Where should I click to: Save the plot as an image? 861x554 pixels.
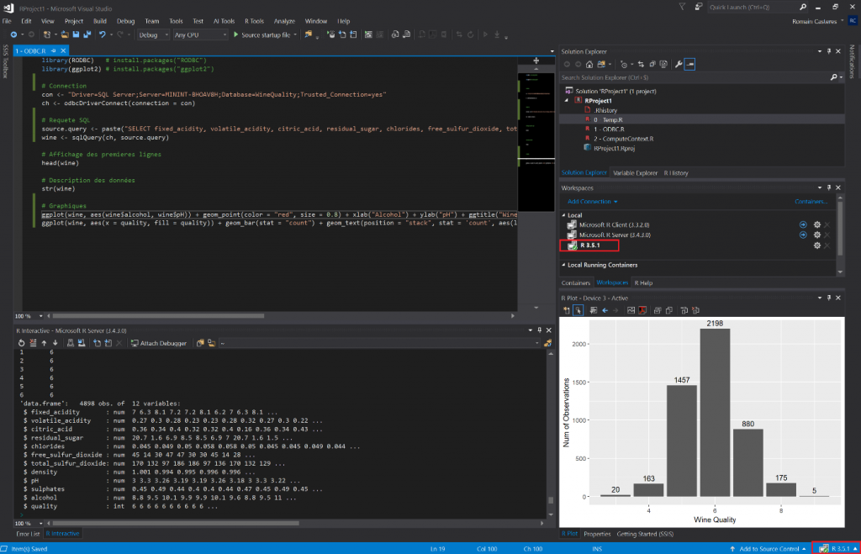630,309
